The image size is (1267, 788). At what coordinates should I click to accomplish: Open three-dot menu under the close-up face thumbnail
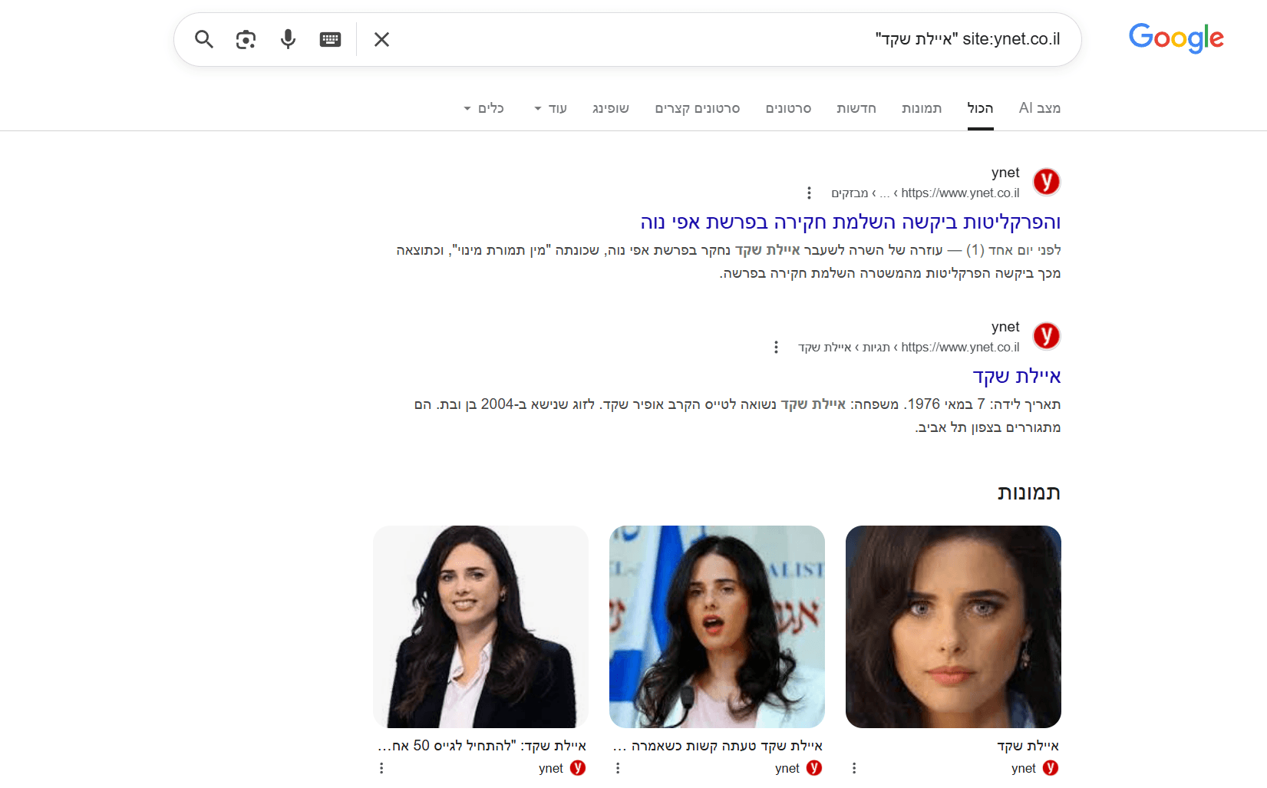[854, 768]
